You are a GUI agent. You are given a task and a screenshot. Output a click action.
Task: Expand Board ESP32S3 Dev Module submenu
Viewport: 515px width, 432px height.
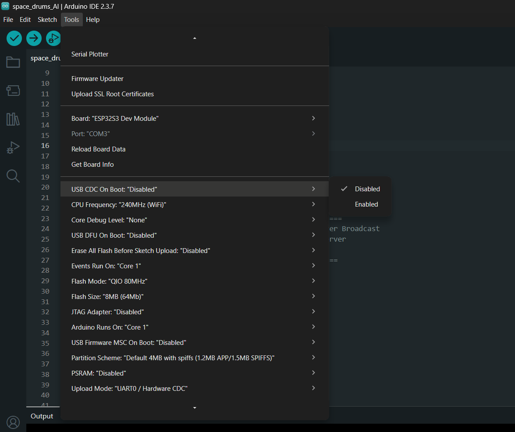coord(195,119)
